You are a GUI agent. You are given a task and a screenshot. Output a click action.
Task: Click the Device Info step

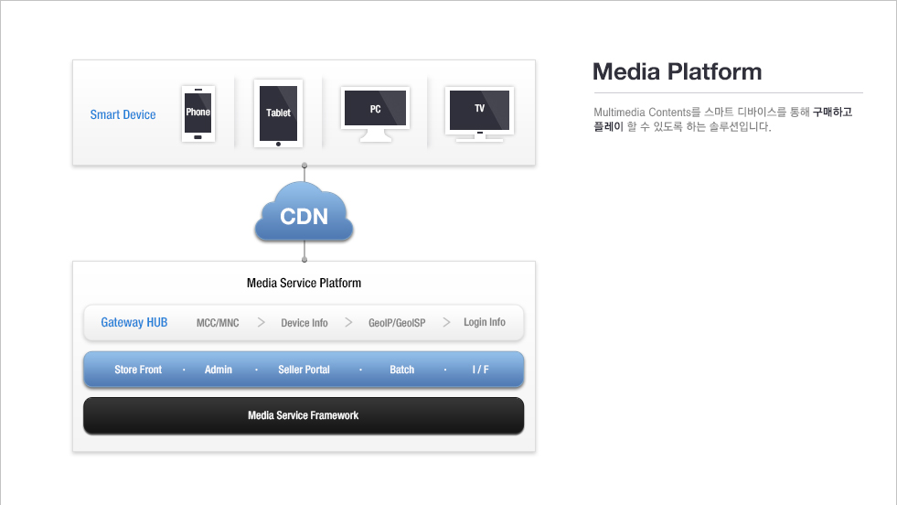pyautogui.click(x=304, y=323)
